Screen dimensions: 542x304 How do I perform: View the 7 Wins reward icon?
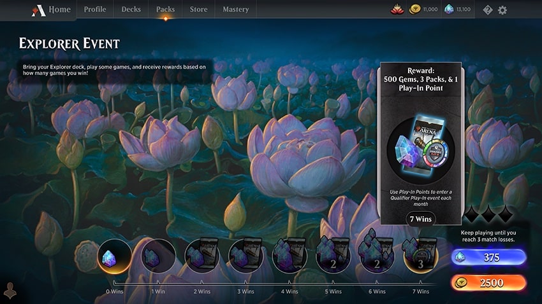421,256
